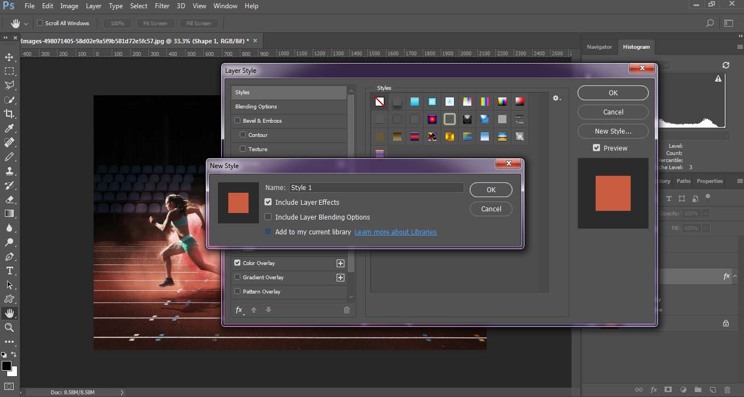The width and height of the screenshot is (744, 397).
Task: Select the Eraser tool
Action: 9,199
